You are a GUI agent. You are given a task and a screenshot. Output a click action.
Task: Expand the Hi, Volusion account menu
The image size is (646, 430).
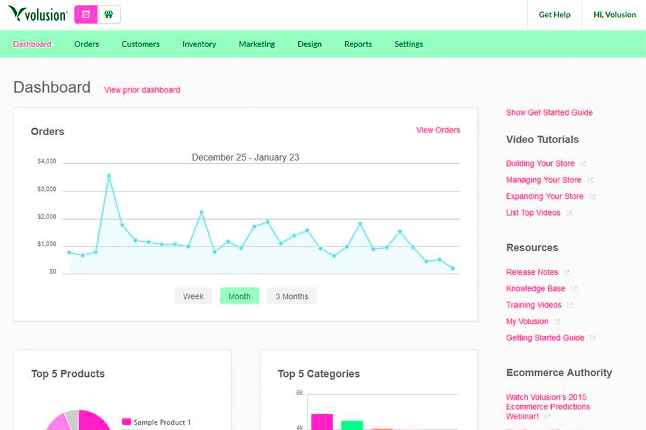[614, 15]
